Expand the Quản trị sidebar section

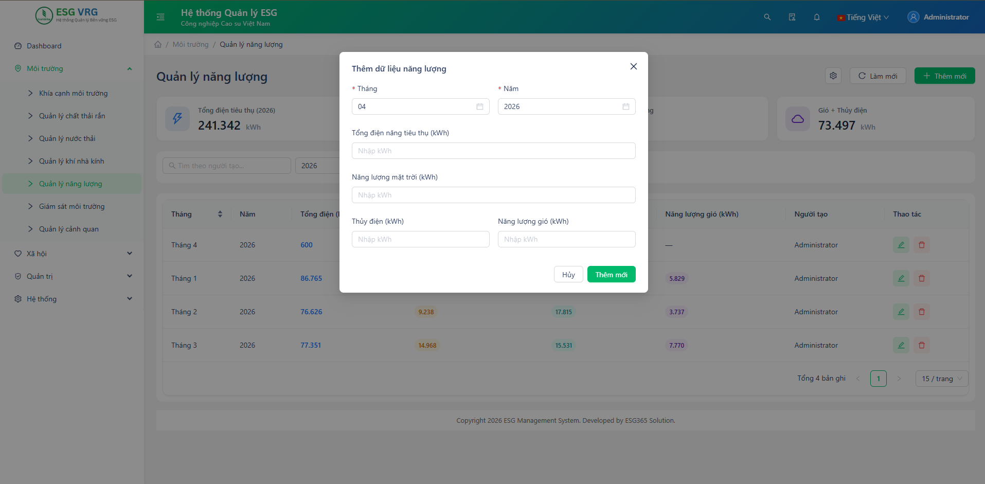pyautogui.click(x=72, y=276)
